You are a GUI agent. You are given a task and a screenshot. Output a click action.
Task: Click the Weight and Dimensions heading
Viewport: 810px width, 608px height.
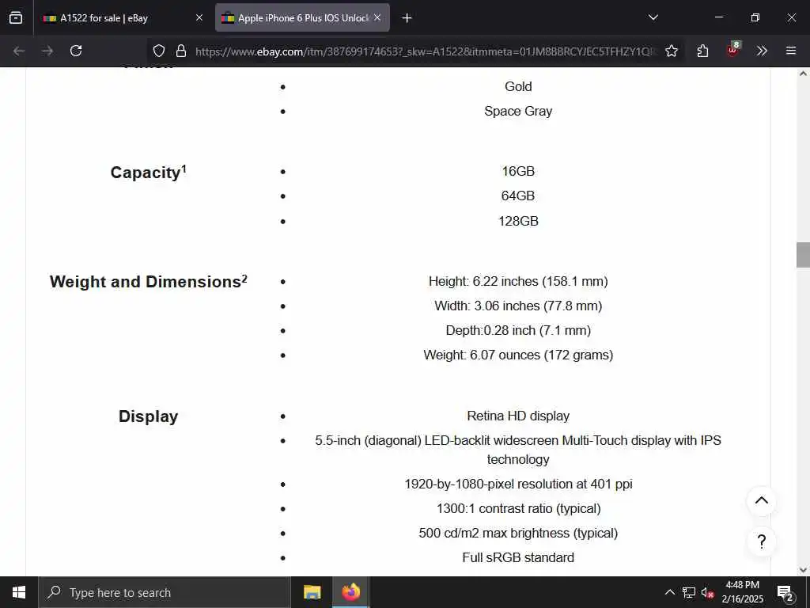[148, 281]
